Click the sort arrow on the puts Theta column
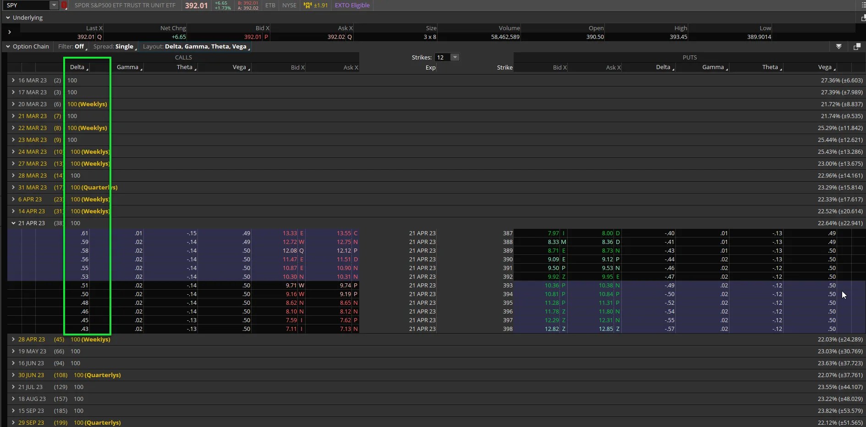 pos(780,69)
